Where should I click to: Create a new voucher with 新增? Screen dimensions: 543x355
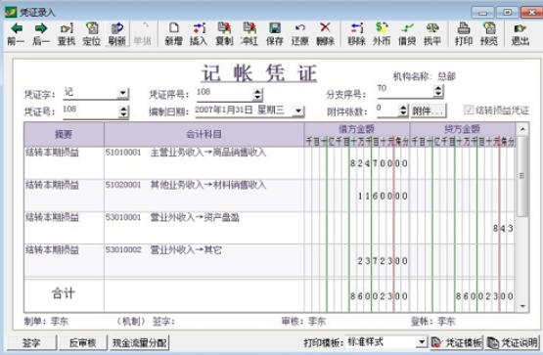tap(173, 34)
